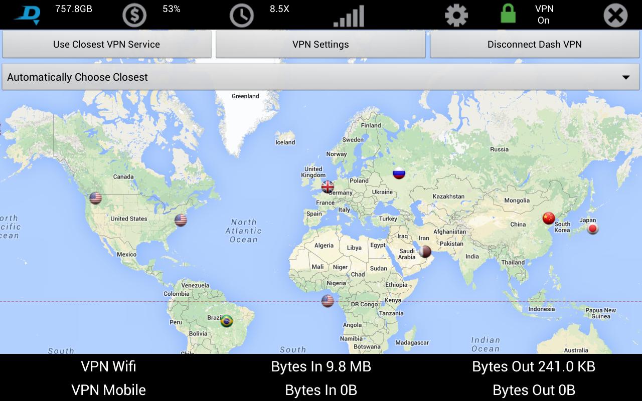Tap the clock speed icon
642x401 pixels.
tap(242, 16)
